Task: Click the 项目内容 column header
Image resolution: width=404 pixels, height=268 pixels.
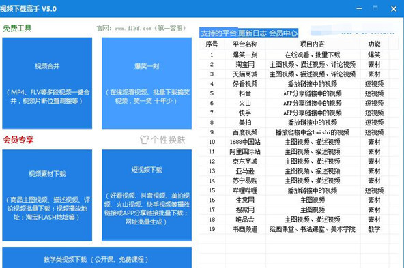Action: click(313, 44)
